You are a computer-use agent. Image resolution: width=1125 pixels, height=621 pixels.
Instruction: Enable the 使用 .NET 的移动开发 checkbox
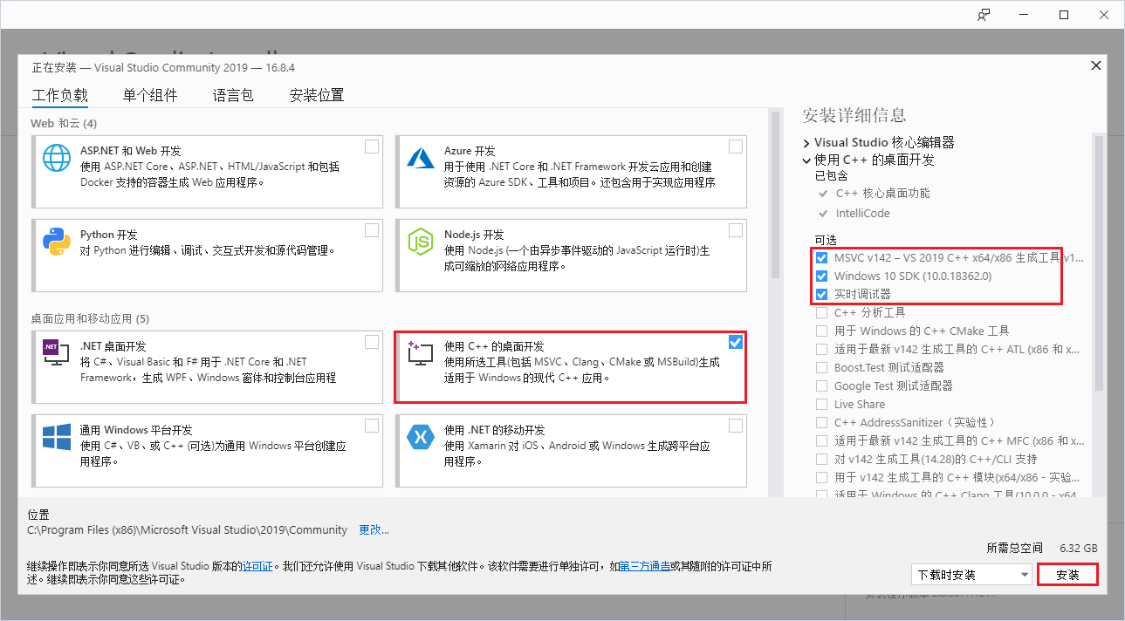[x=736, y=426]
